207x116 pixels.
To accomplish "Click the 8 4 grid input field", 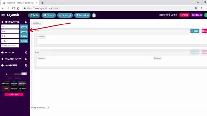I will tap(10, 36).
